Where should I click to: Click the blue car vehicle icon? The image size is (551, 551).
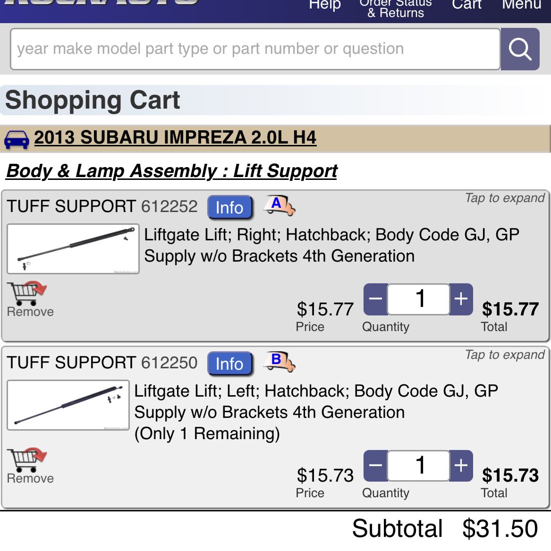click(17, 139)
